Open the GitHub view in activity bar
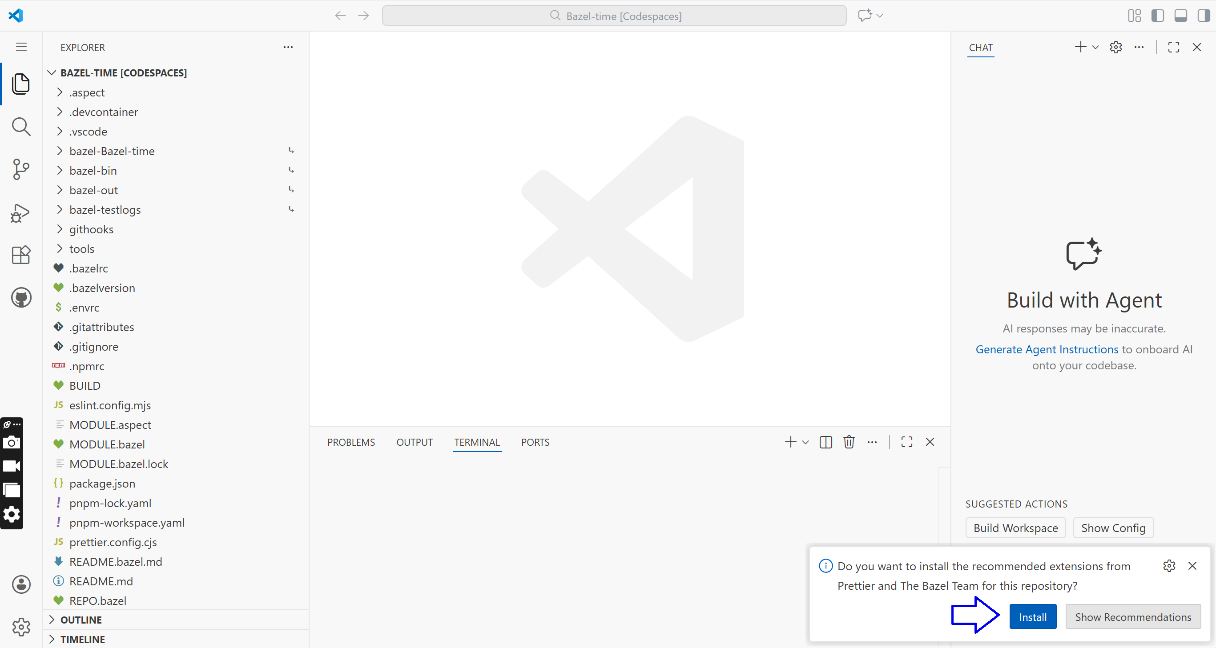1216x648 pixels. (x=21, y=298)
